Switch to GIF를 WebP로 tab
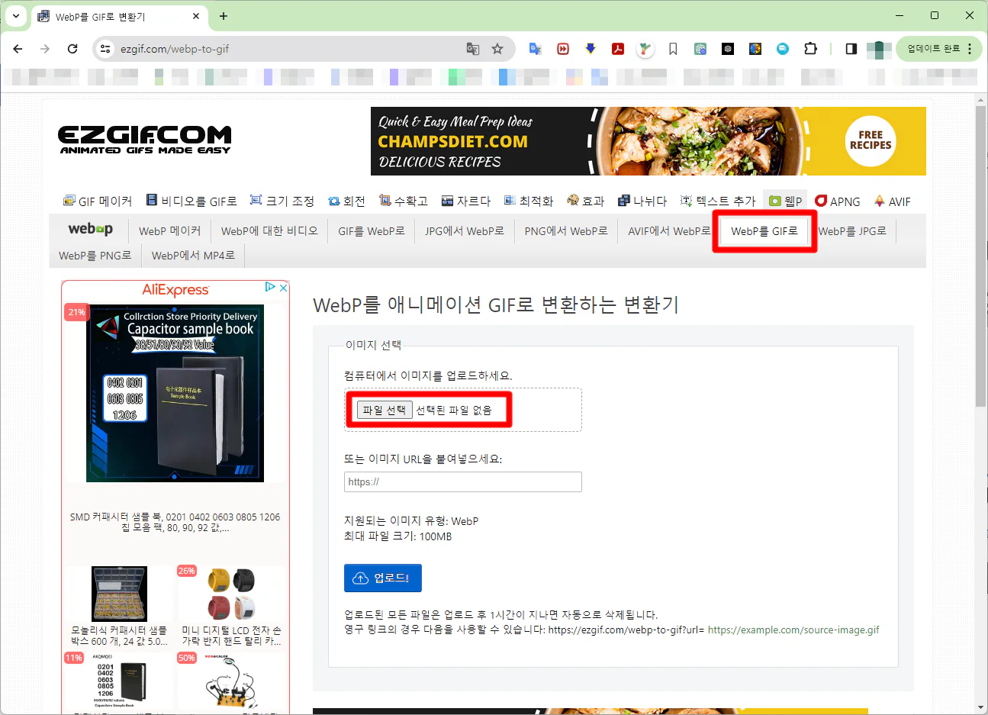988x715 pixels. [372, 230]
